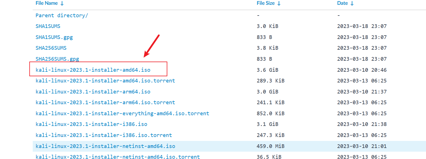Download installer-netinst-amd64.iso image
The height and width of the screenshot is (159, 426).
(x=105, y=146)
